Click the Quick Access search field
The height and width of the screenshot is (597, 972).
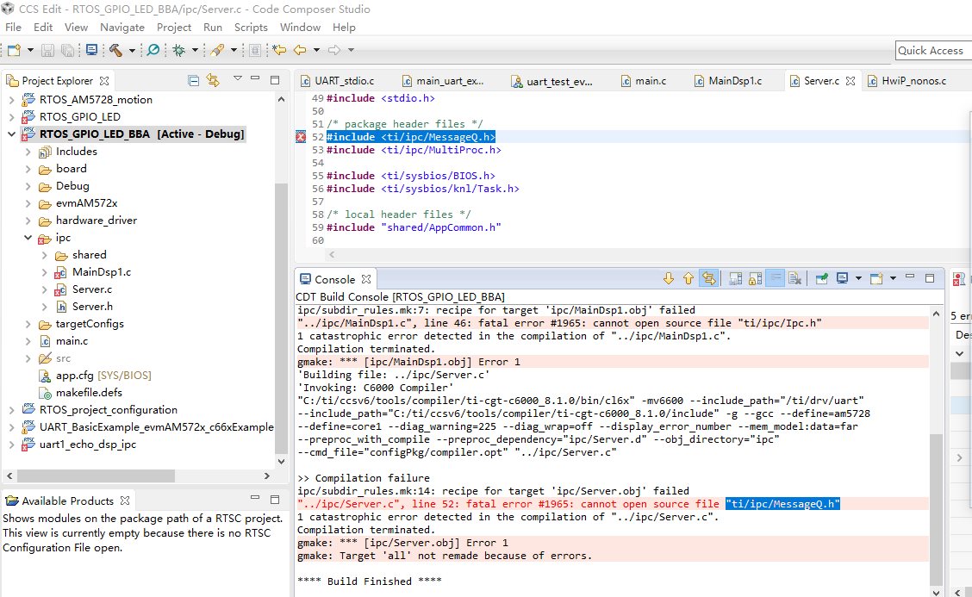tap(933, 50)
